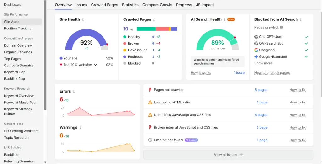The height and width of the screenshot is (164, 322).
Task: Click the Redirects pages count 3
Action: (153, 57)
